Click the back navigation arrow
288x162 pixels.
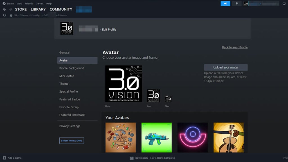pyautogui.click(x=4, y=9)
